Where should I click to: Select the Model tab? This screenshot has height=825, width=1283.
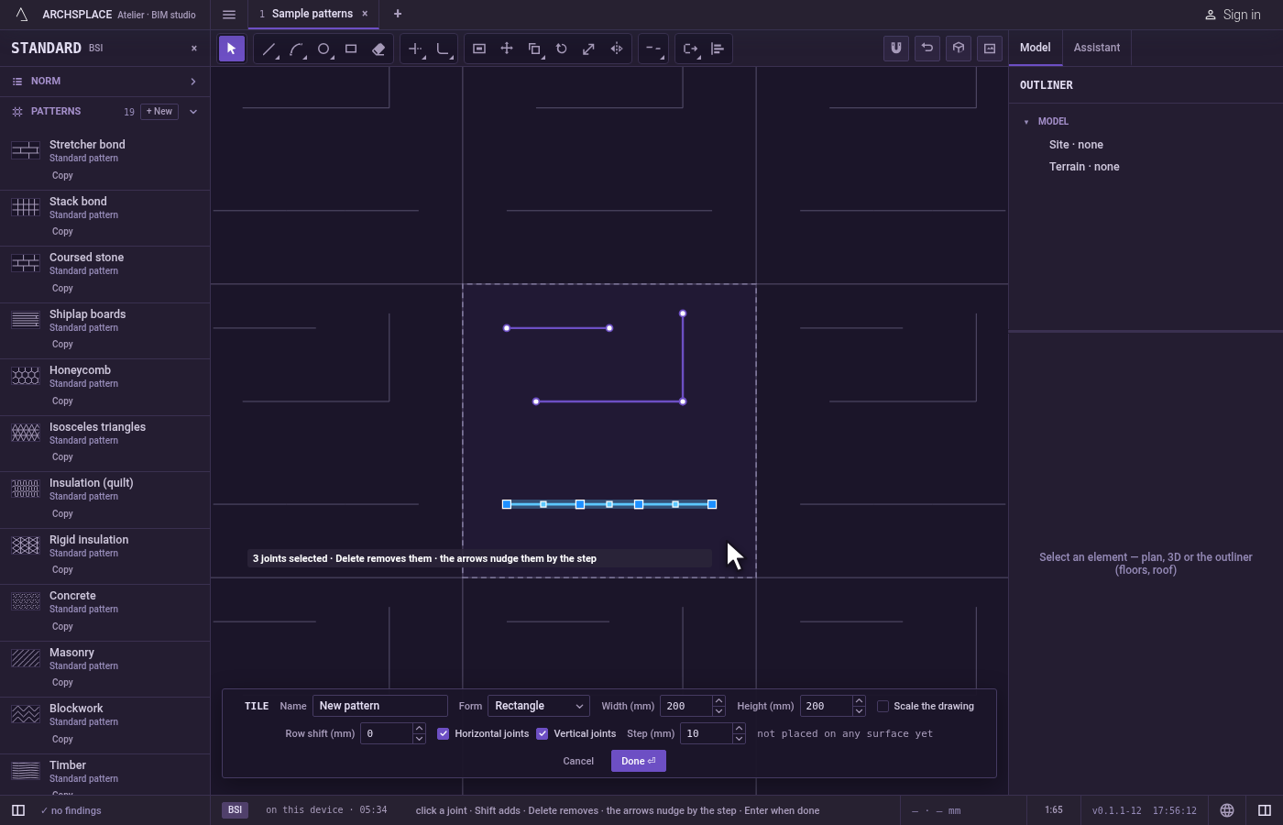click(1036, 48)
